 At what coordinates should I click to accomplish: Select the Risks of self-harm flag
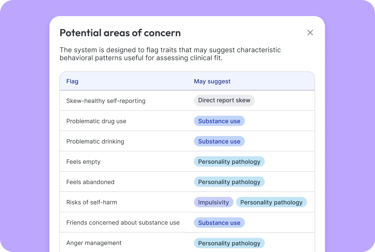[92, 202]
